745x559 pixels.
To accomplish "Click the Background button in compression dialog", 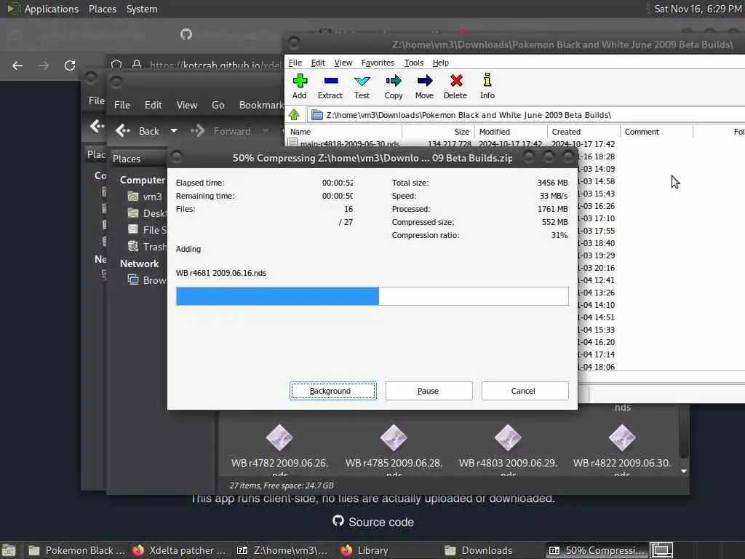I will coord(333,391).
